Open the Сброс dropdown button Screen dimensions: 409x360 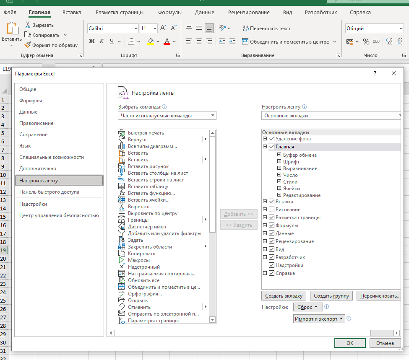click(x=308, y=307)
